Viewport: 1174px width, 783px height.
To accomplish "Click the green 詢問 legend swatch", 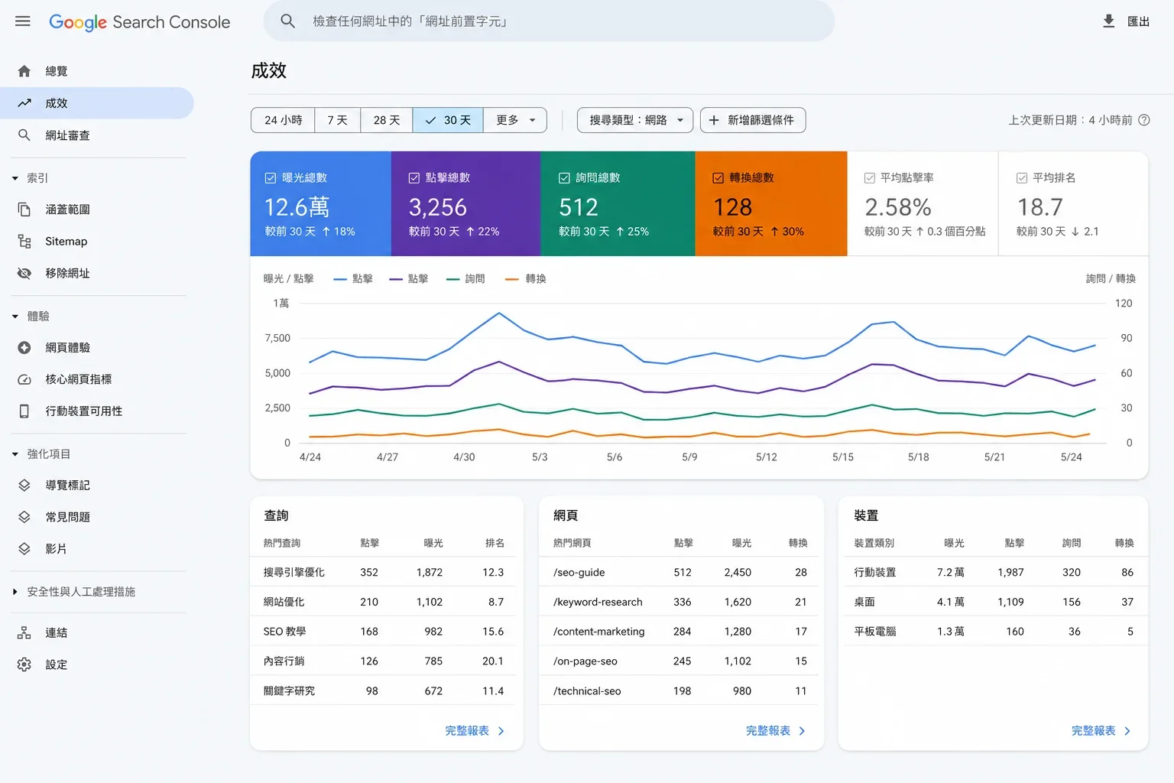I will 453,279.
